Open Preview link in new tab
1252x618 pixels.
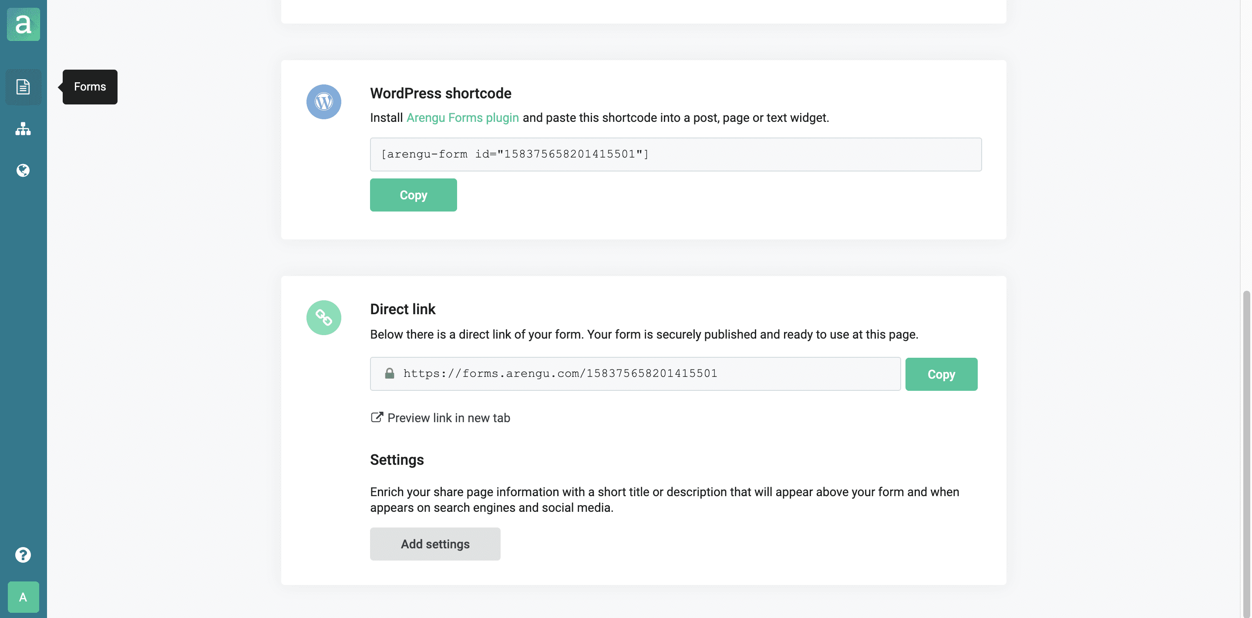448,418
